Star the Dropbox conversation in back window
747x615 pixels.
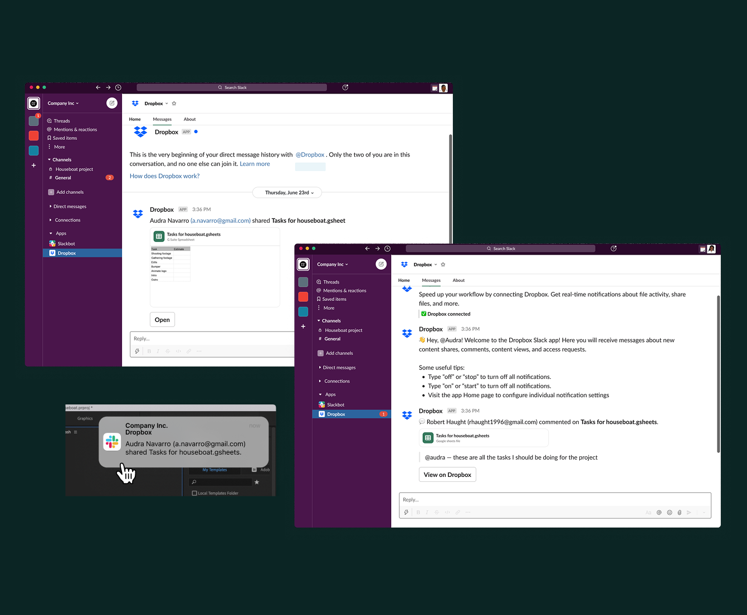(174, 104)
